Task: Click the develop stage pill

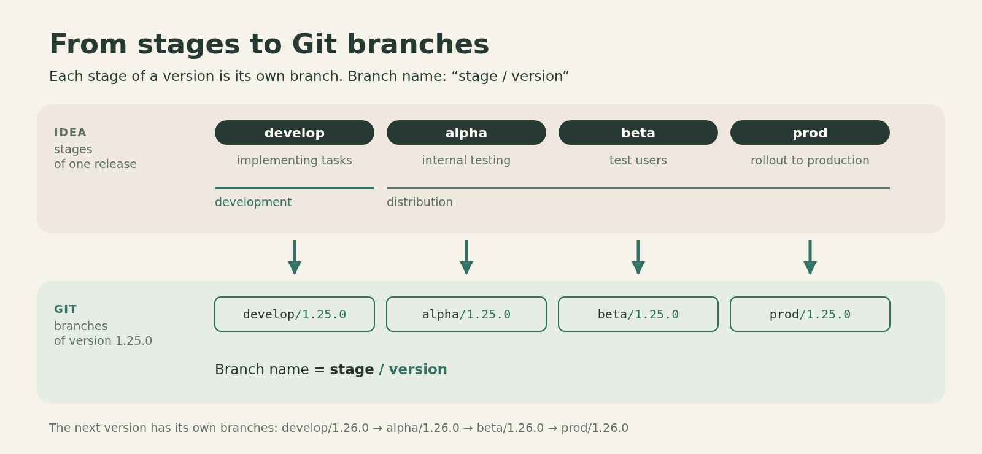Action: [x=295, y=133]
